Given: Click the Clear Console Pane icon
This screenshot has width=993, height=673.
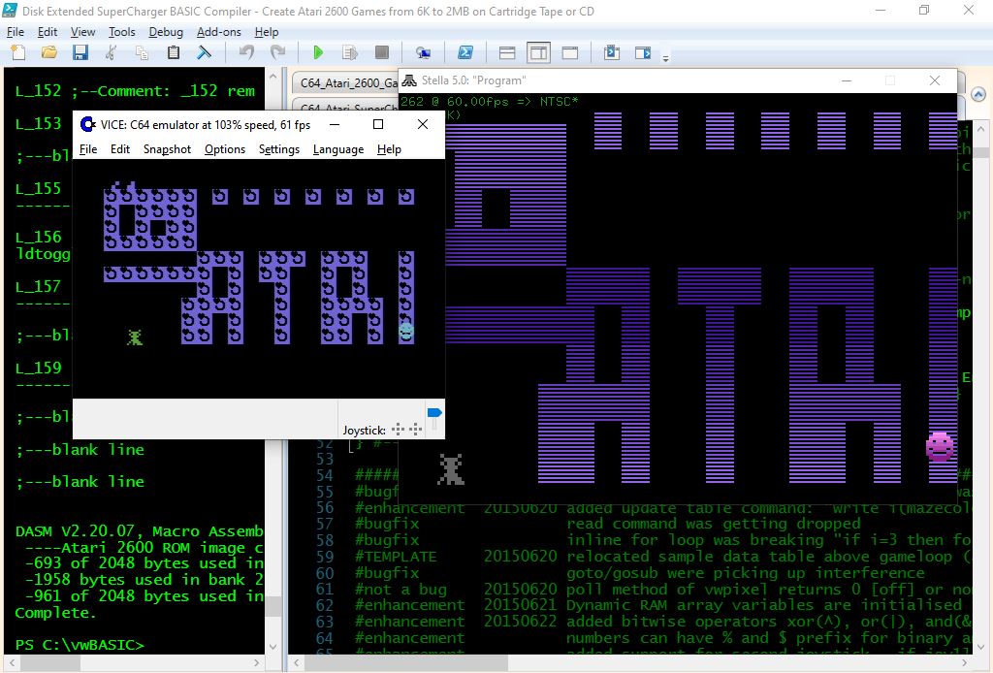Looking at the screenshot, I should coord(205,52).
